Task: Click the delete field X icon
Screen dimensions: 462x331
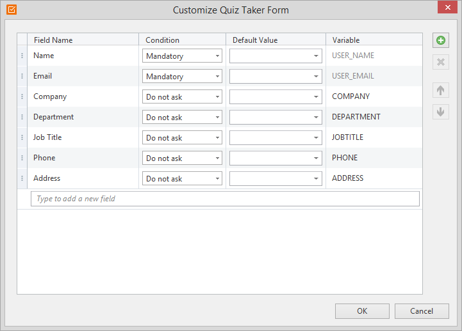Action: pyautogui.click(x=440, y=62)
